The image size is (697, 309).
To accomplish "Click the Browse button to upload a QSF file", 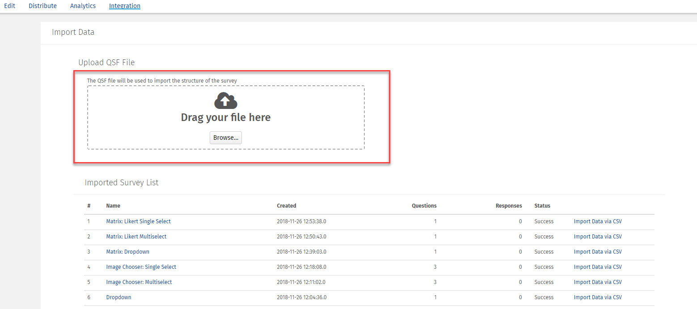I will (225, 138).
